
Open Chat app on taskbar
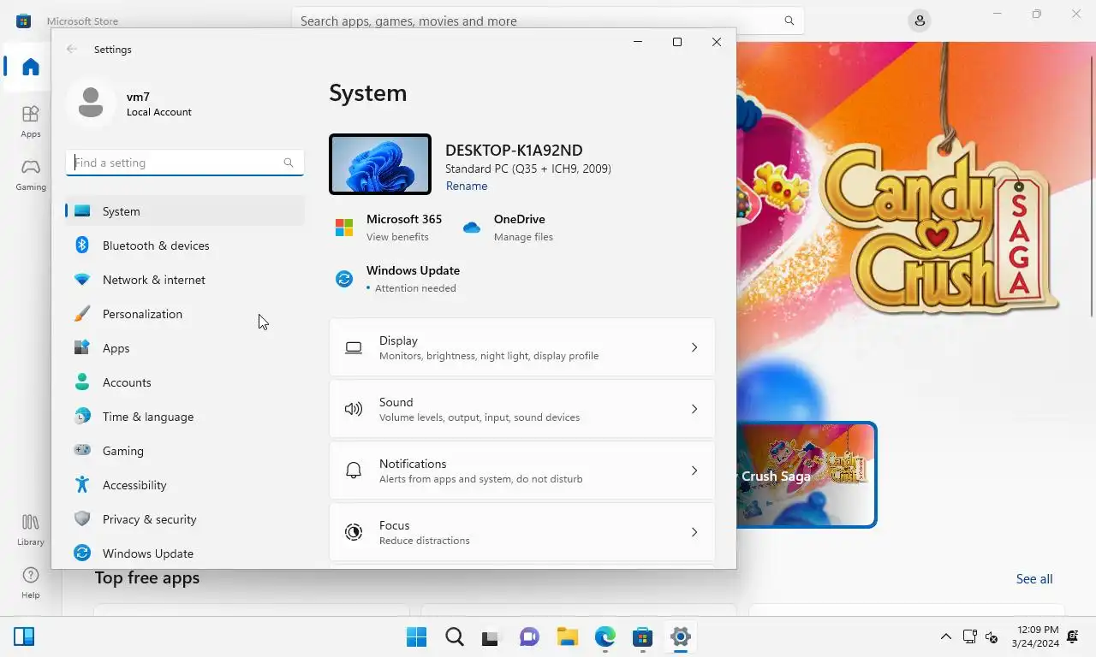point(529,636)
